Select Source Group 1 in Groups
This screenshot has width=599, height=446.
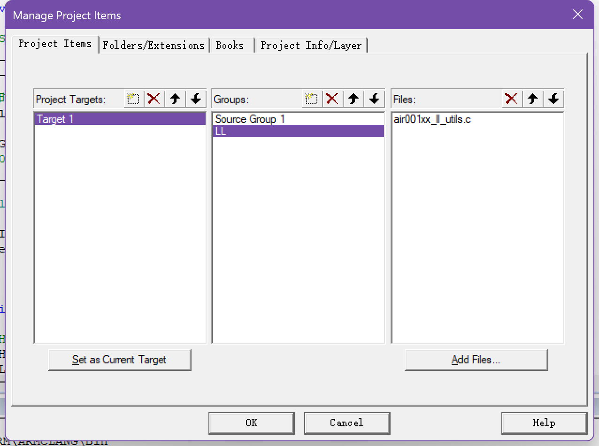tap(250, 119)
